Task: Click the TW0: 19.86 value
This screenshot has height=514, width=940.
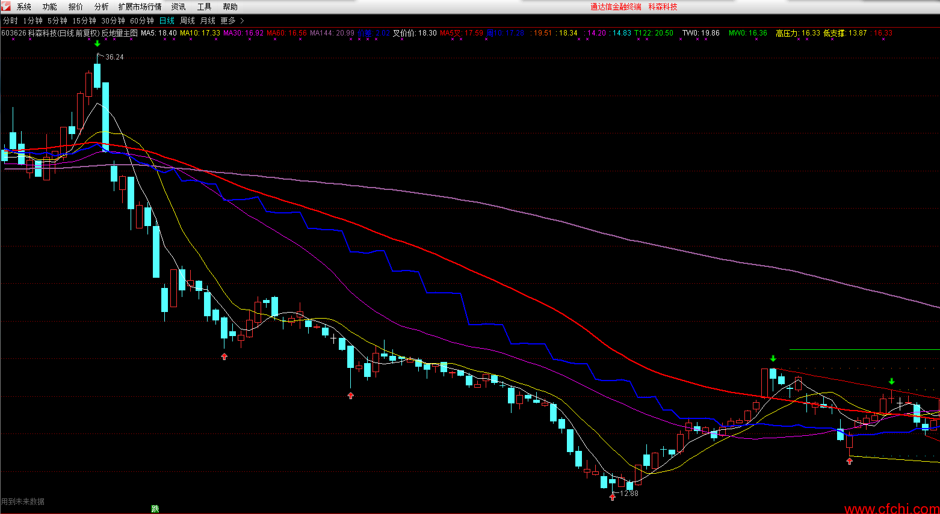Action: (701, 33)
